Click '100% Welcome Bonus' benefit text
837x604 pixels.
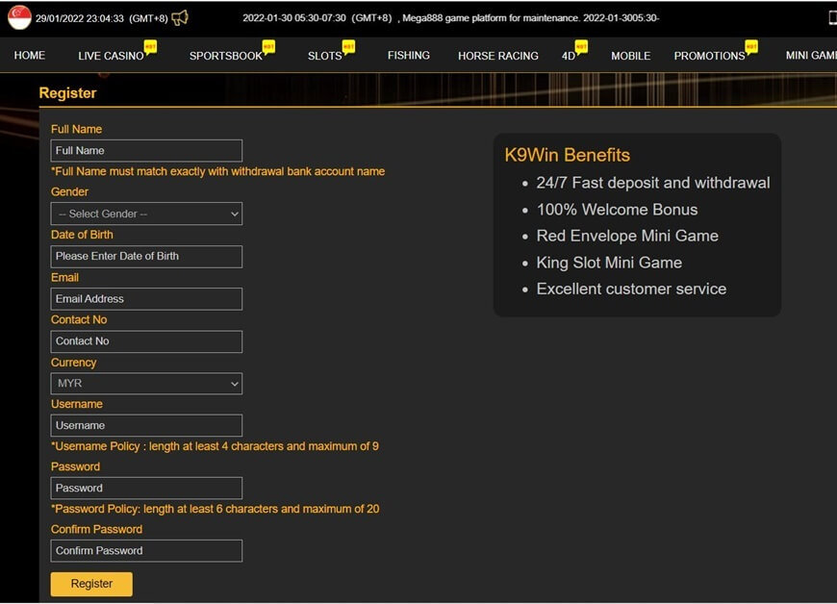(617, 210)
